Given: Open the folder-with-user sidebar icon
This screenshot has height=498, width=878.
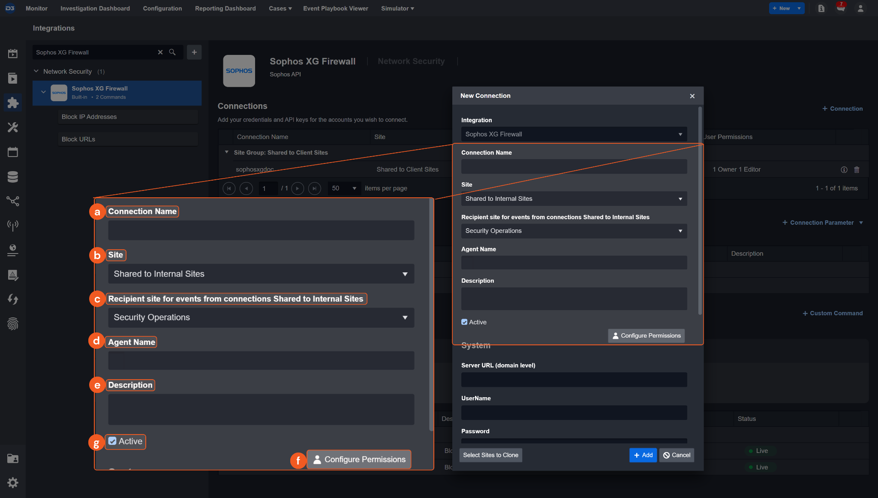Looking at the screenshot, I should point(13,459).
